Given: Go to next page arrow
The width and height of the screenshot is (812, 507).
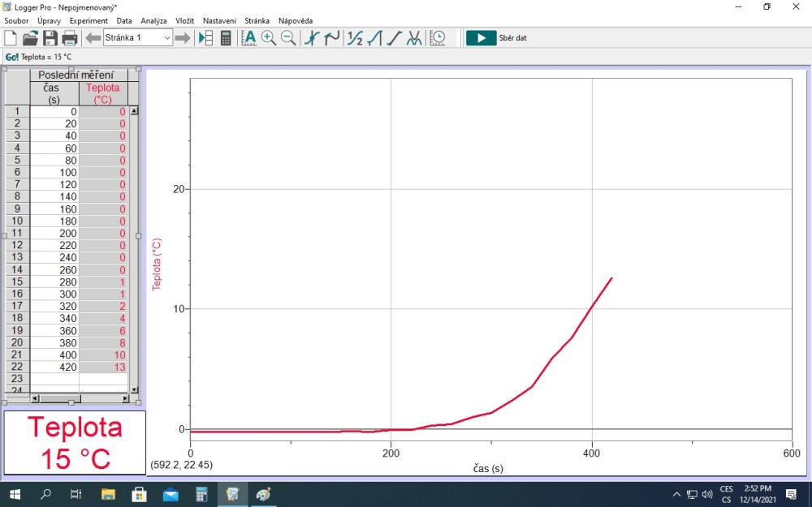Looking at the screenshot, I should coord(183,38).
